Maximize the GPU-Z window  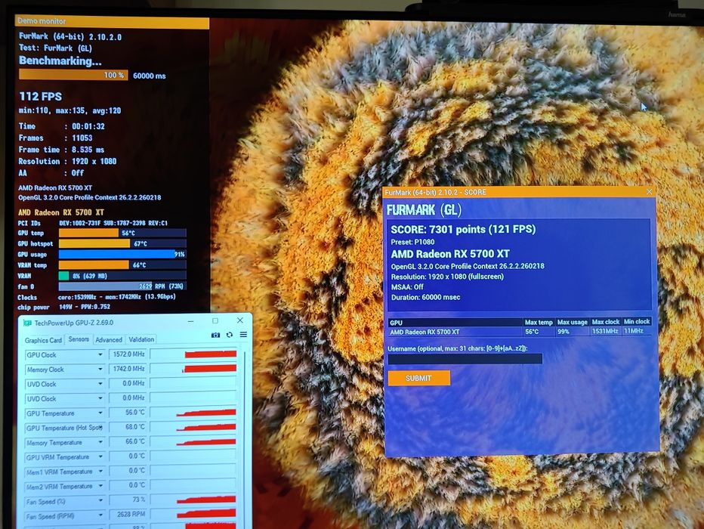coord(215,320)
